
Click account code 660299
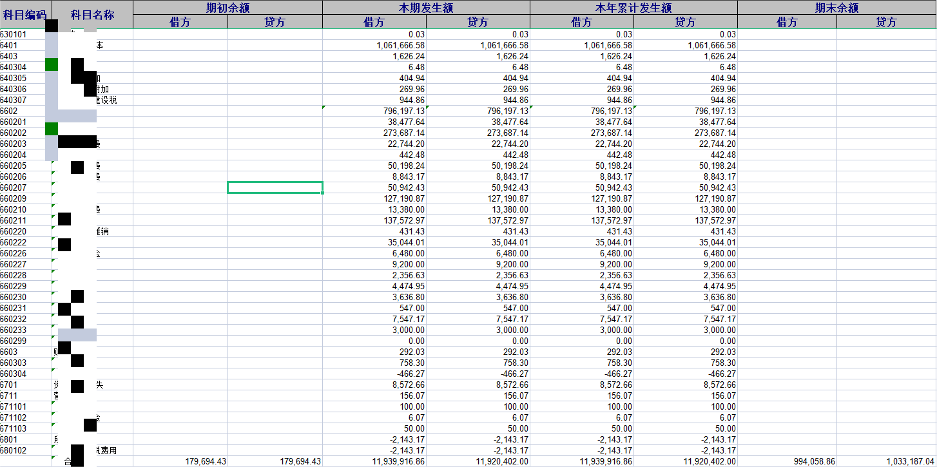14,341
